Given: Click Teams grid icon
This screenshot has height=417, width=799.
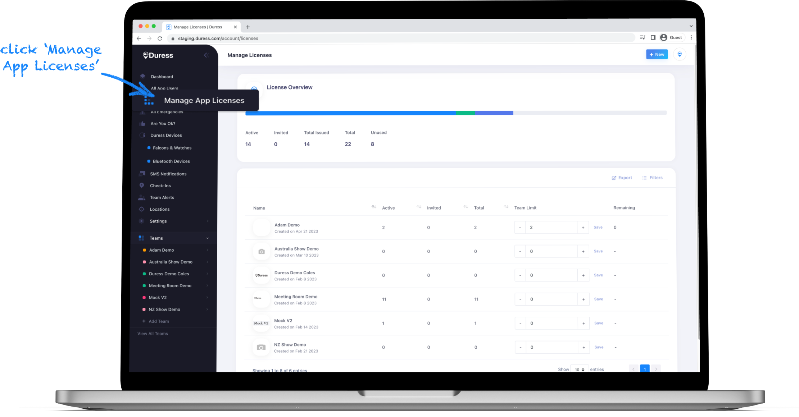Looking at the screenshot, I should pyautogui.click(x=141, y=238).
